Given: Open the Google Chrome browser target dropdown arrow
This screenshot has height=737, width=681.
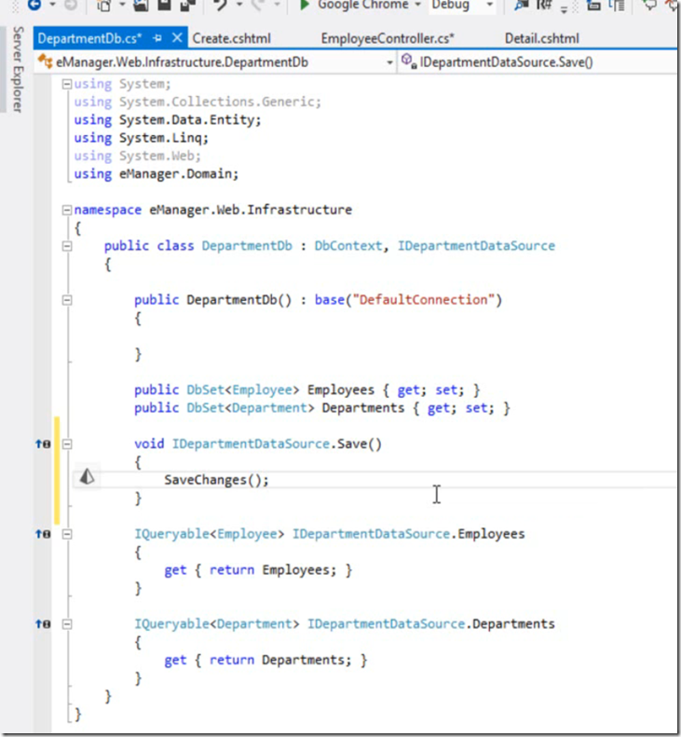Looking at the screenshot, I should (x=417, y=5).
